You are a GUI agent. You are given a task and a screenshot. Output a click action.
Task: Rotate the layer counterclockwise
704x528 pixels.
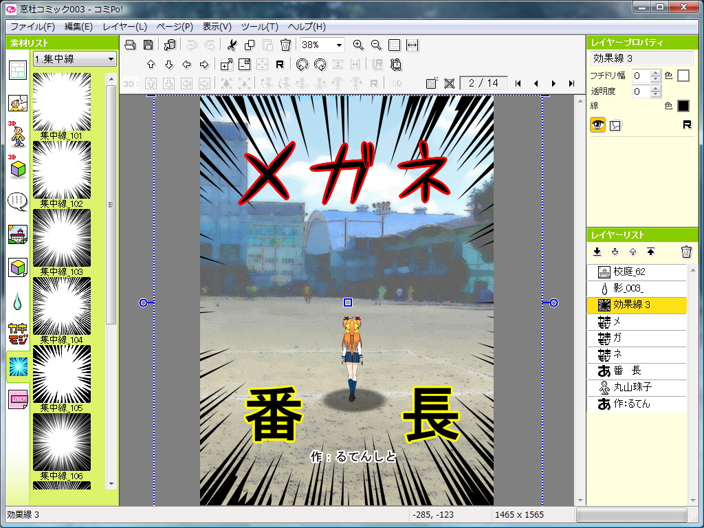tap(302, 65)
